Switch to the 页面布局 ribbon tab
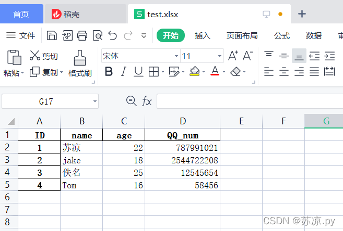This screenshot has height=231, width=343. [x=242, y=35]
